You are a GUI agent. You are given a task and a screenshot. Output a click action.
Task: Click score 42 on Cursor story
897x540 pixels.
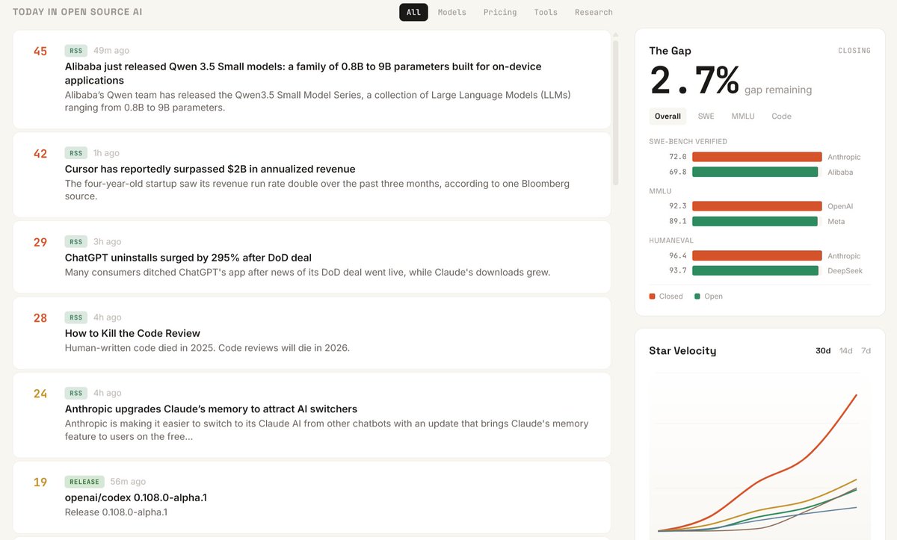(x=40, y=153)
